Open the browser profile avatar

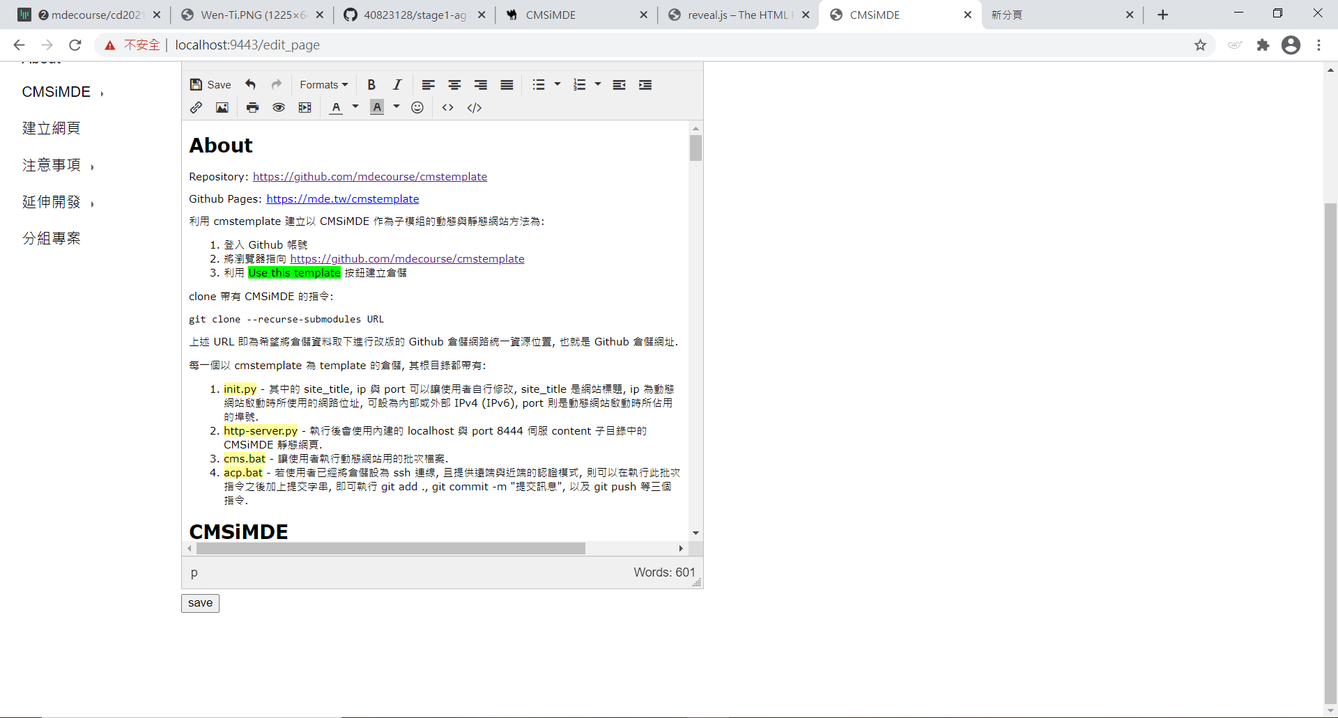tap(1291, 45)
